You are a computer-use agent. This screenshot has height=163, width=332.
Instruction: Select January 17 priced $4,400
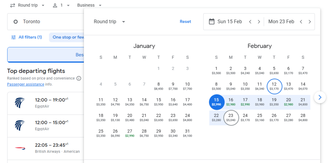187,102
